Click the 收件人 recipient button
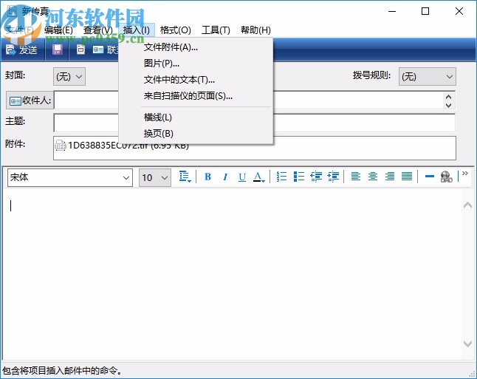The height and width of the screenshot is (379, 477). point(30,100)
